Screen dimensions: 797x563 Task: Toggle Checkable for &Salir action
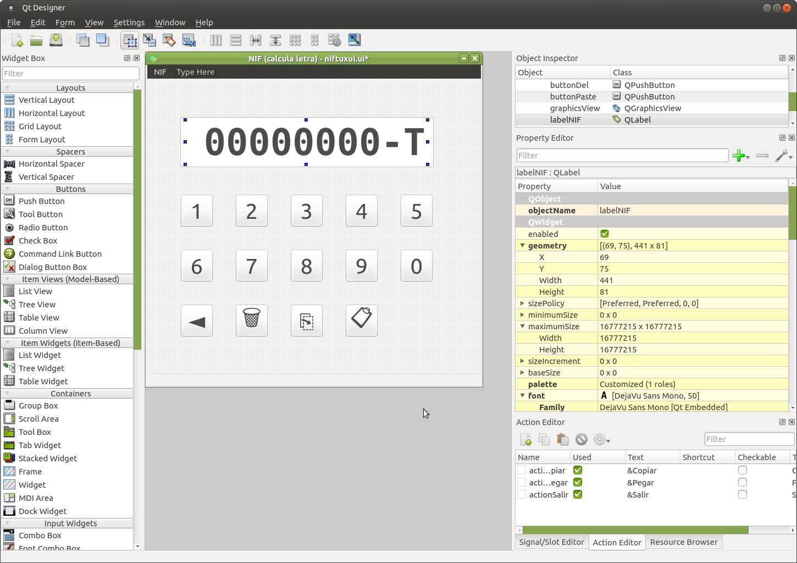pos(743,494)
